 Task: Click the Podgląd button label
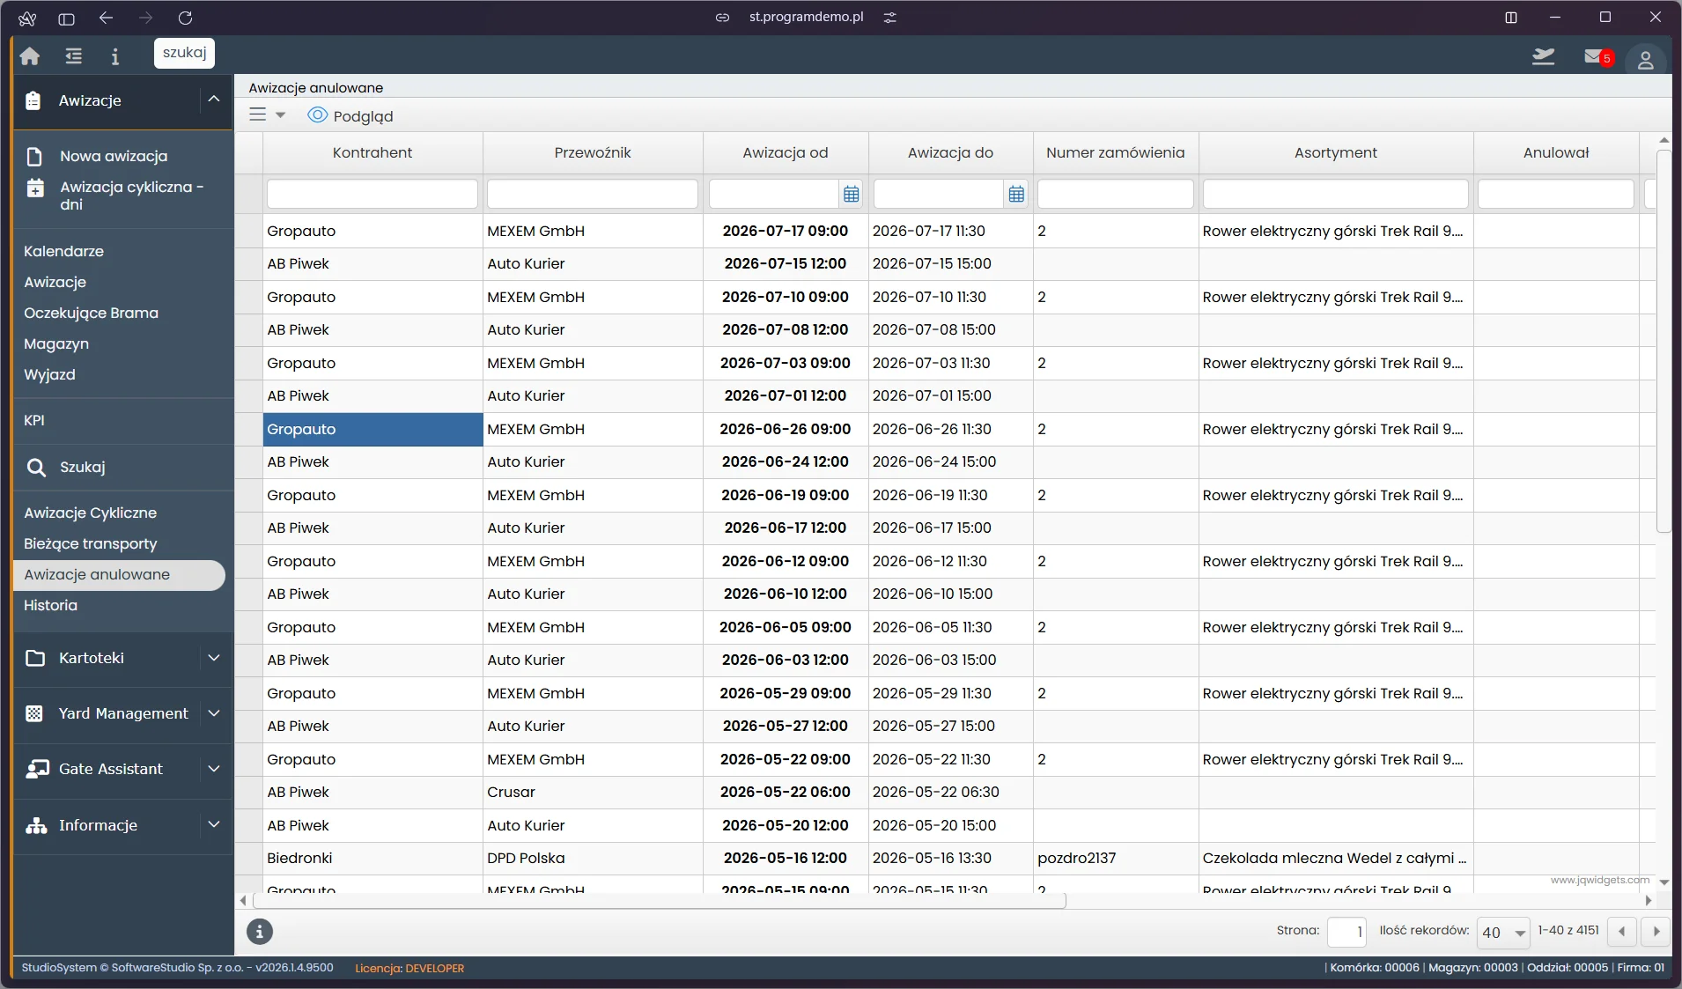click(x=363, y=116)
